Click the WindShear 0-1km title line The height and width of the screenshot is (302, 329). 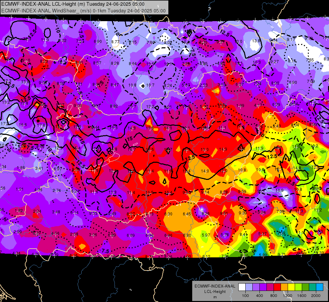[83, 11]
